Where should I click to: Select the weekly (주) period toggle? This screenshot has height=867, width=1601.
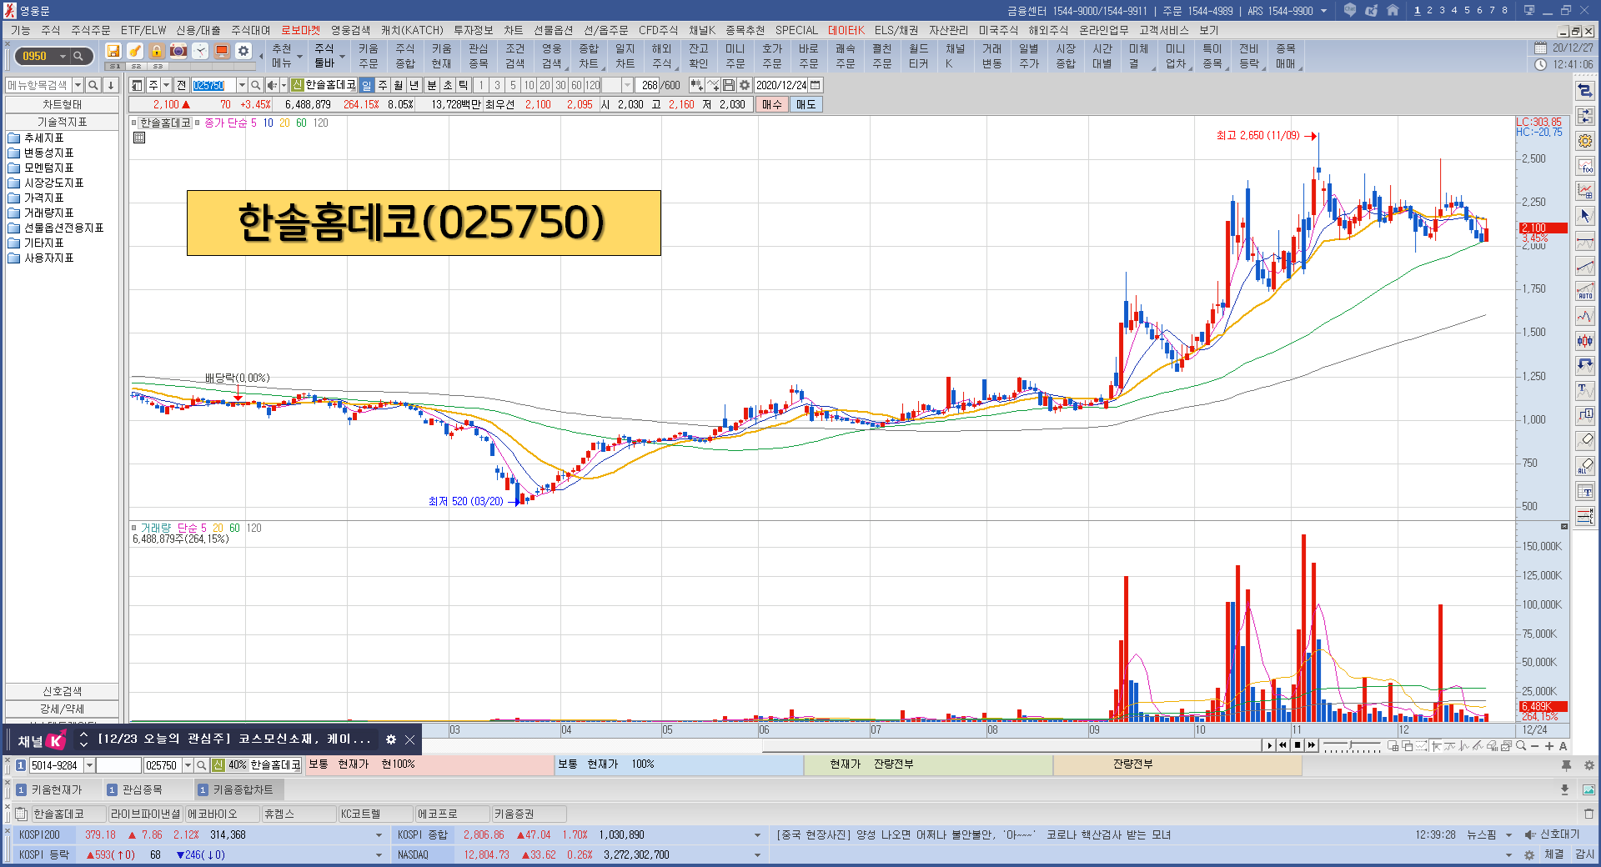[383, 85]
